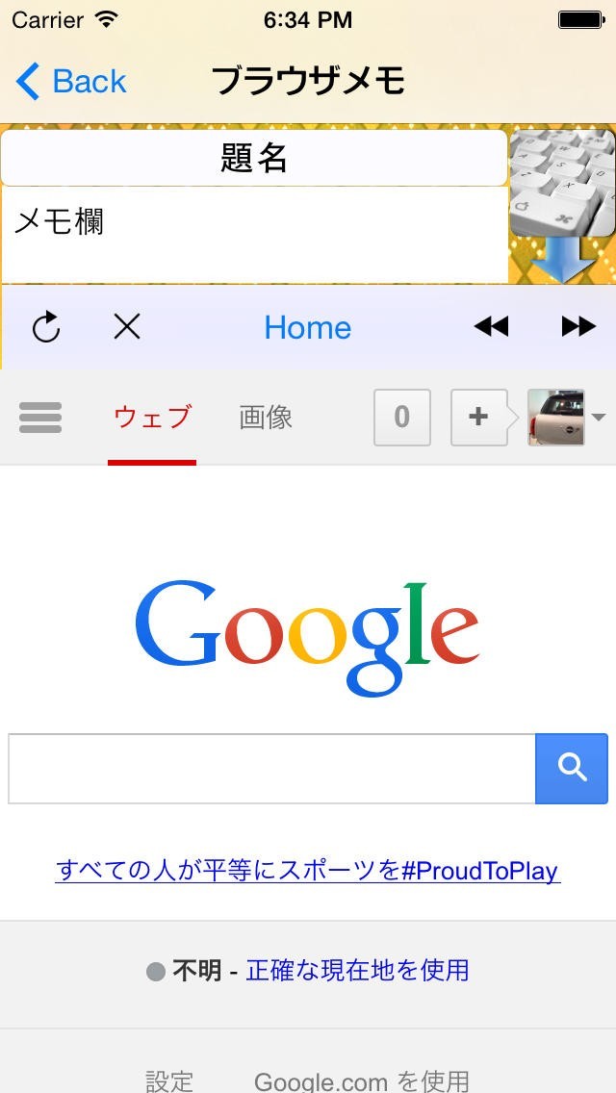The image size is (616, 1093).
Task: Open the notifications counter showing 0
Action: pyautogui.click(x=401, y=418)
